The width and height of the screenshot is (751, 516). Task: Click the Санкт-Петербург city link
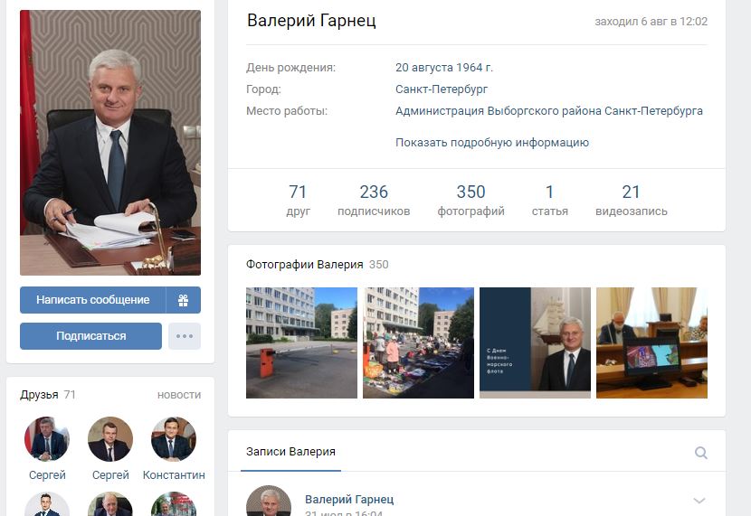coord(442,89)
